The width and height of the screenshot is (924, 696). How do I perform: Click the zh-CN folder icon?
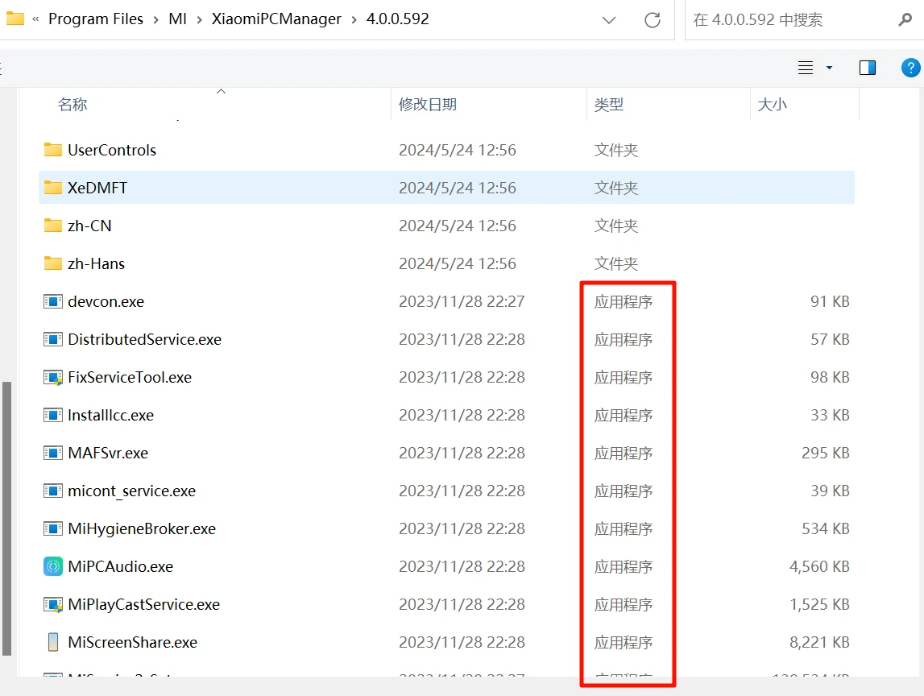tap(53, 225)
